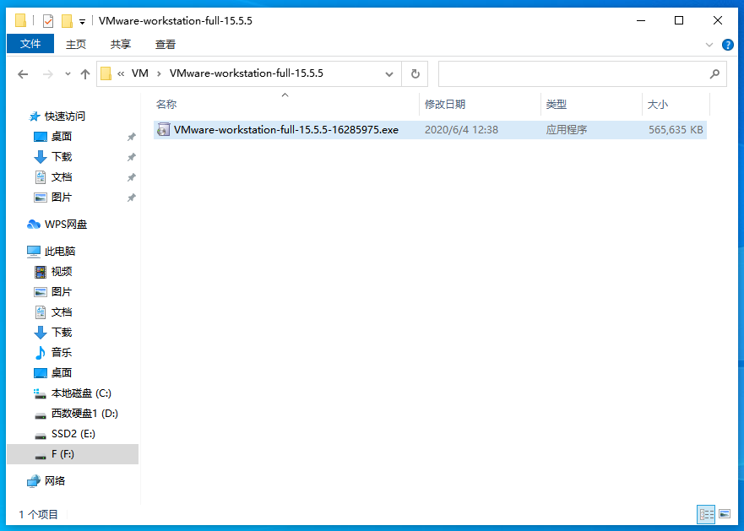This screenshot has width=744, height=531.
Task: Close the Explorer window
Action: (718, 20)
